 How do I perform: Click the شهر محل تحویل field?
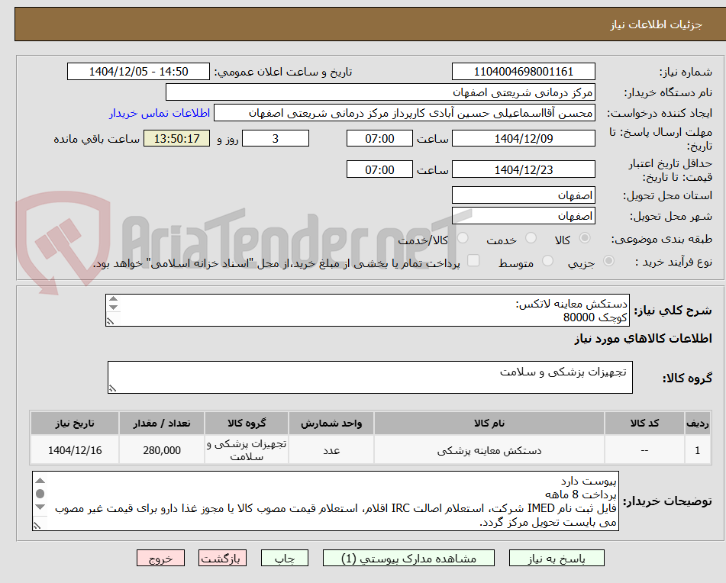(x=523, y=216)
